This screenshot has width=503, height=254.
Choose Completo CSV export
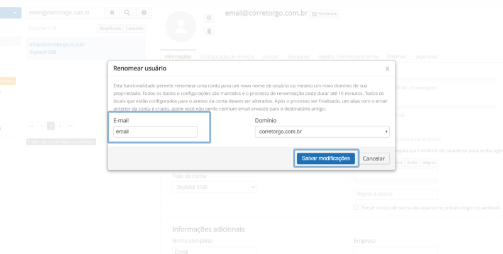click(135, 28)
